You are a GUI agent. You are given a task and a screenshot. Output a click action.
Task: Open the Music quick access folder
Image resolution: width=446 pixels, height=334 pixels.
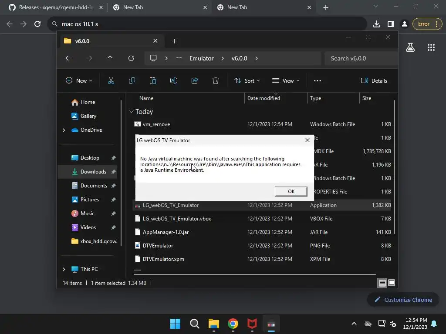[x=87, y=213]
